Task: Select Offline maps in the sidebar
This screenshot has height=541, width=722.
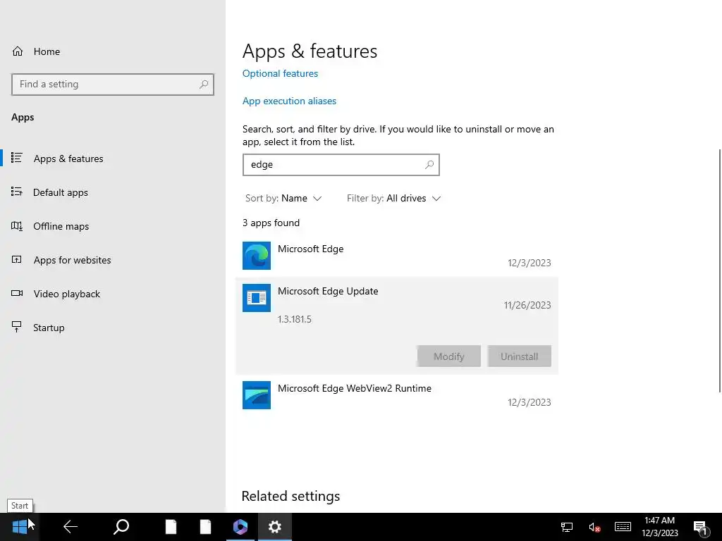Action: [113, 226]
